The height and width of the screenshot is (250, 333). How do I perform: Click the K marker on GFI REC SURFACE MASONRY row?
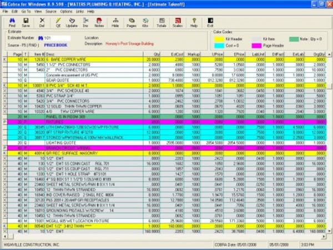point(4,153)
